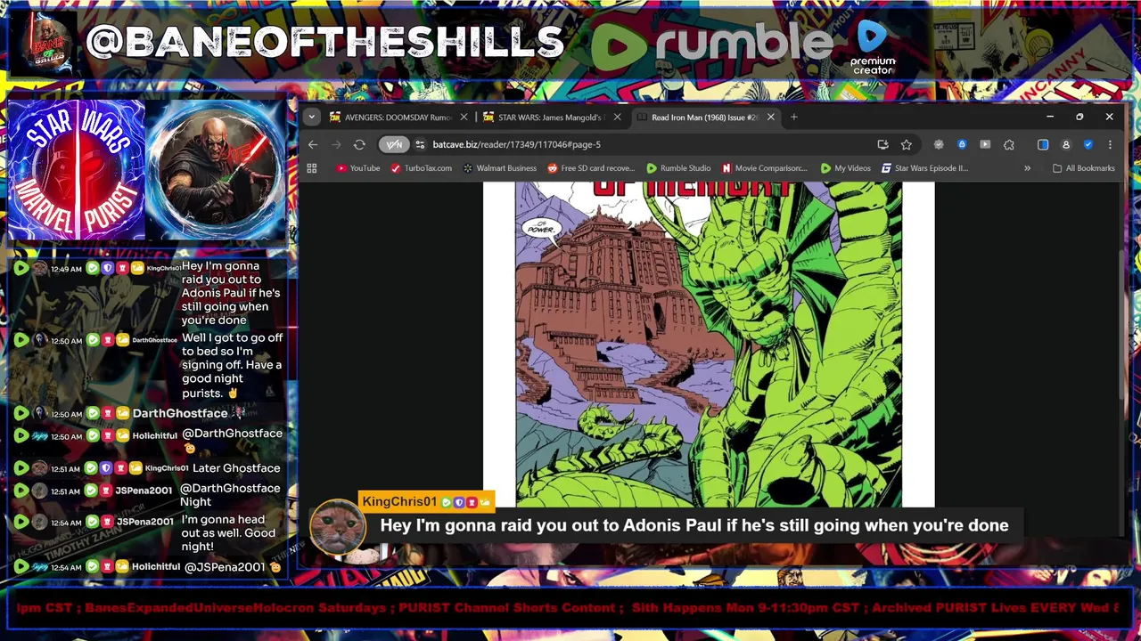This screenshot has width=1141, height=641.
Task: Click the blue checkmark toolbar icon
Action: point(1088,144)
